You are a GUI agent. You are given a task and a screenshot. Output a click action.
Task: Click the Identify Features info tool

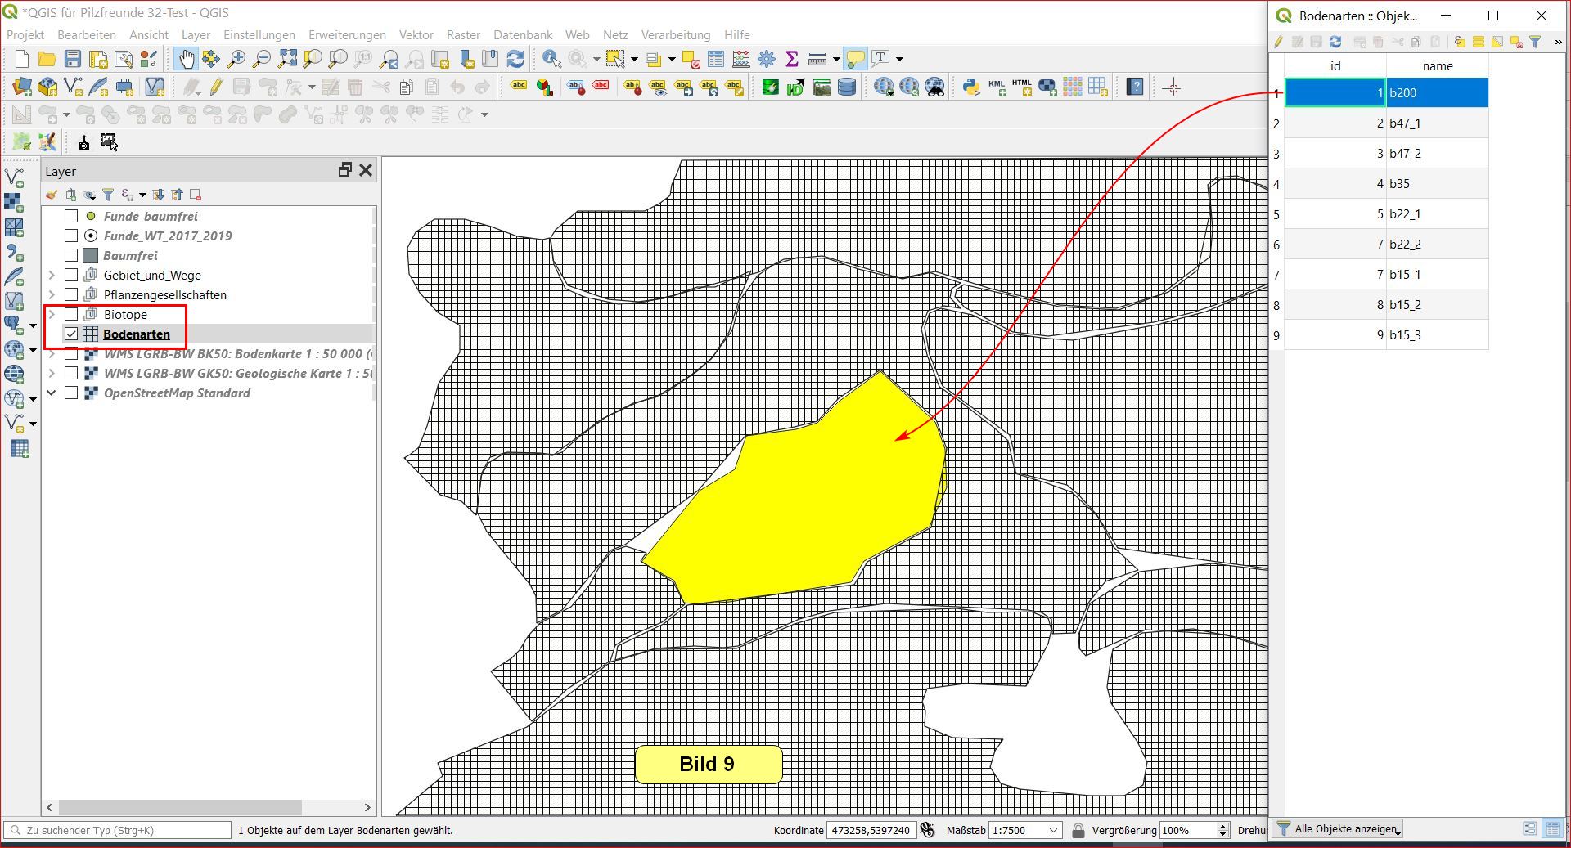(551, 59)
